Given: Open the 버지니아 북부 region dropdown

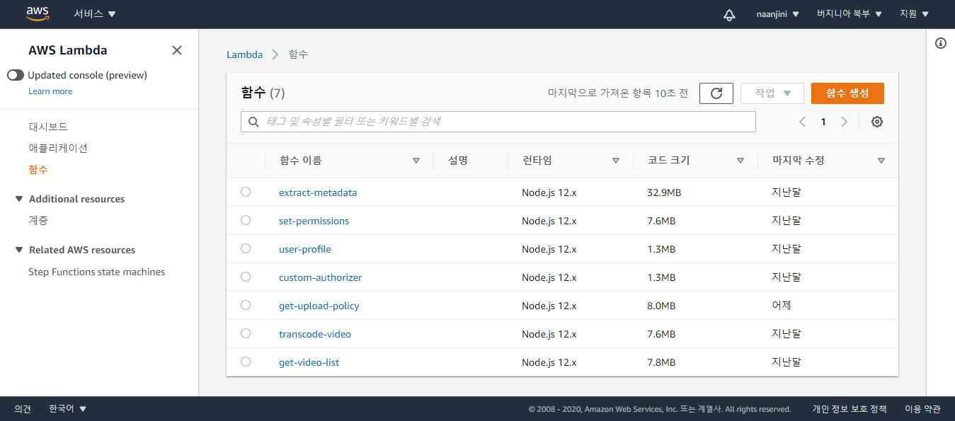Looking at the screenshot, I should pos(849,14).
